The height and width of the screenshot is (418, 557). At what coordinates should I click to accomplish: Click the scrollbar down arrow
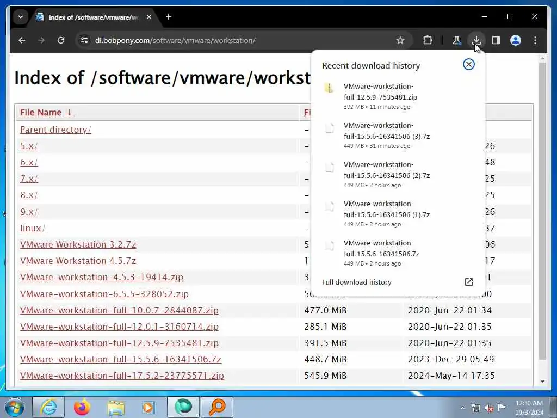coord(542,382)
